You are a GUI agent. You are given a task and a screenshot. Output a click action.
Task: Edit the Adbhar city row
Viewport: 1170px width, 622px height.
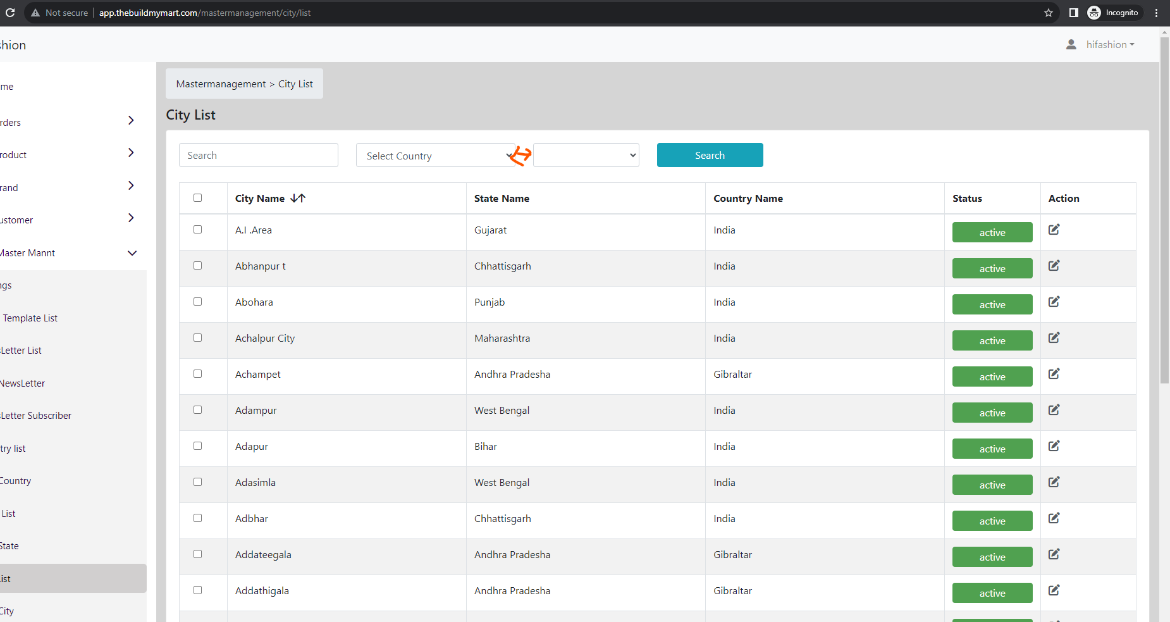click(1054, 518)
